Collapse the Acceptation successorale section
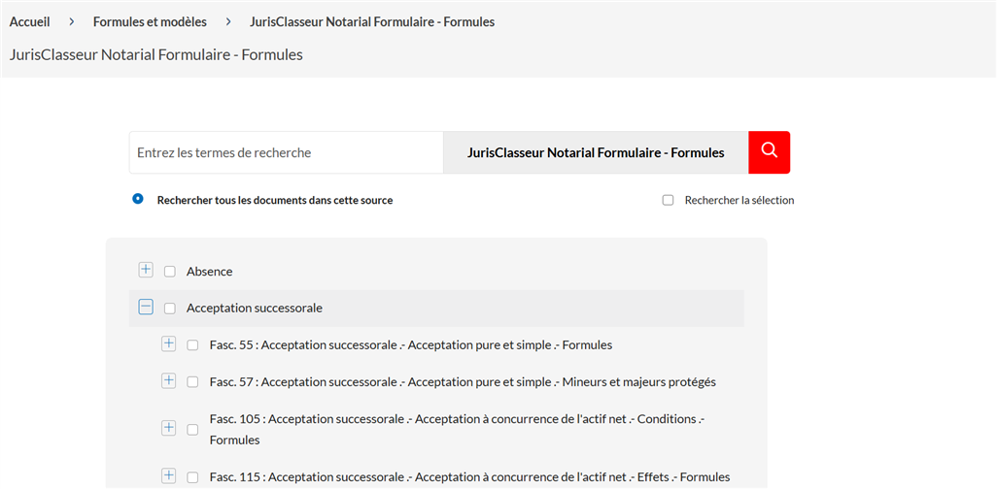 (x=146, y=308)
